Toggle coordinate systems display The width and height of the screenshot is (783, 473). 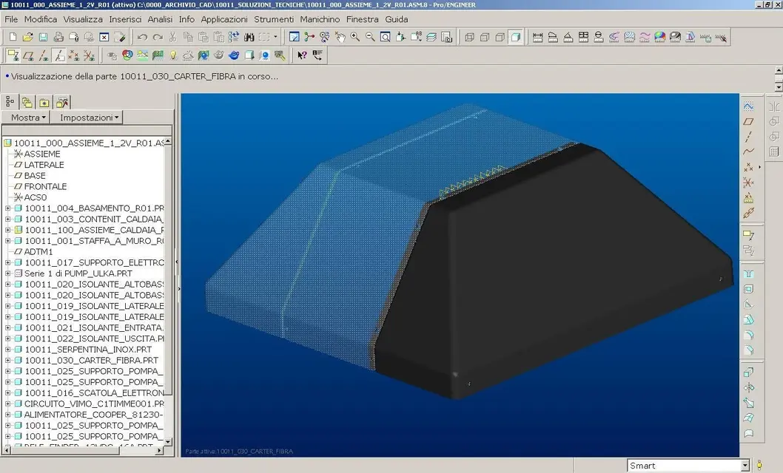[89, 55]
